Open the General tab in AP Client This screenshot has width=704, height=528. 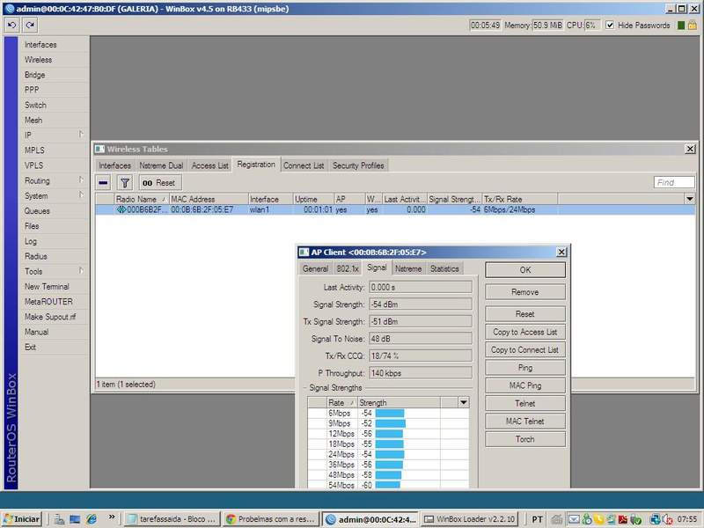315,269
